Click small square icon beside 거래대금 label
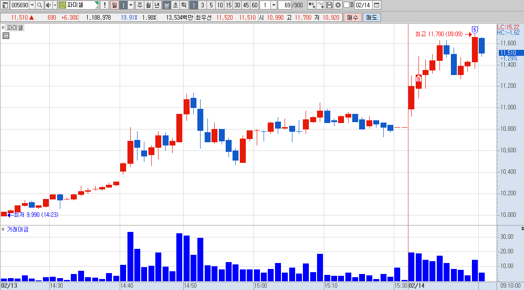This screenshot has width=524, height=290. pos(3,229)
